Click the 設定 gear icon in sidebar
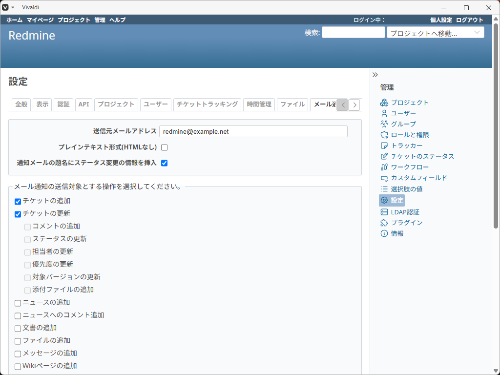Viewport: 500px width, 375px height. (384, 200)
